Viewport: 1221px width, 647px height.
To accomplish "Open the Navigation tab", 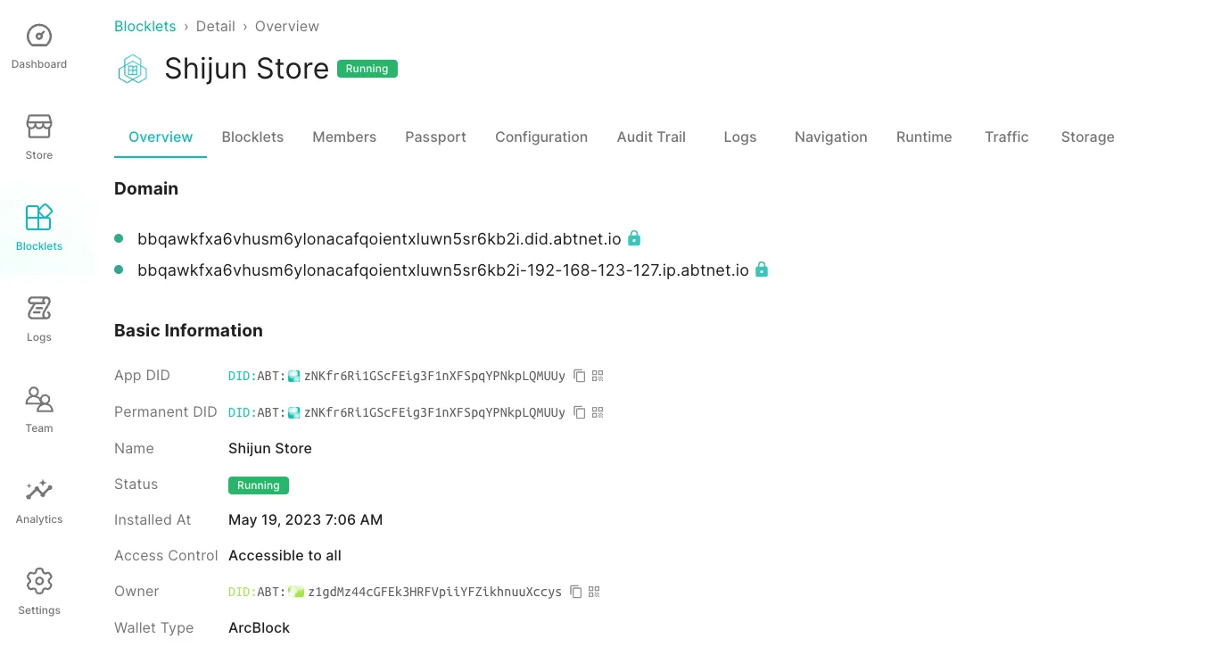I will 831,137.
